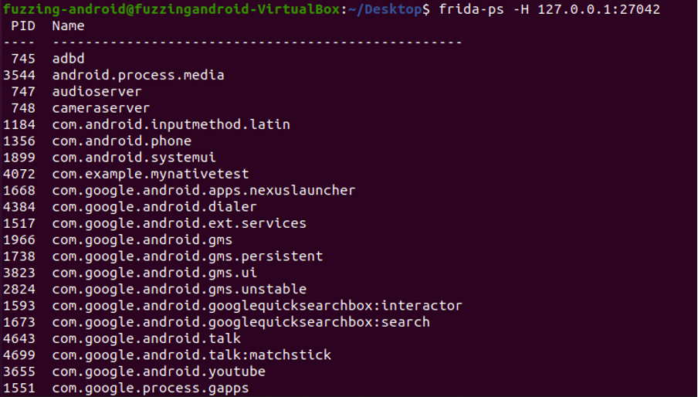Click com.google.android.talk:matchstick entry

coord(191,355)
